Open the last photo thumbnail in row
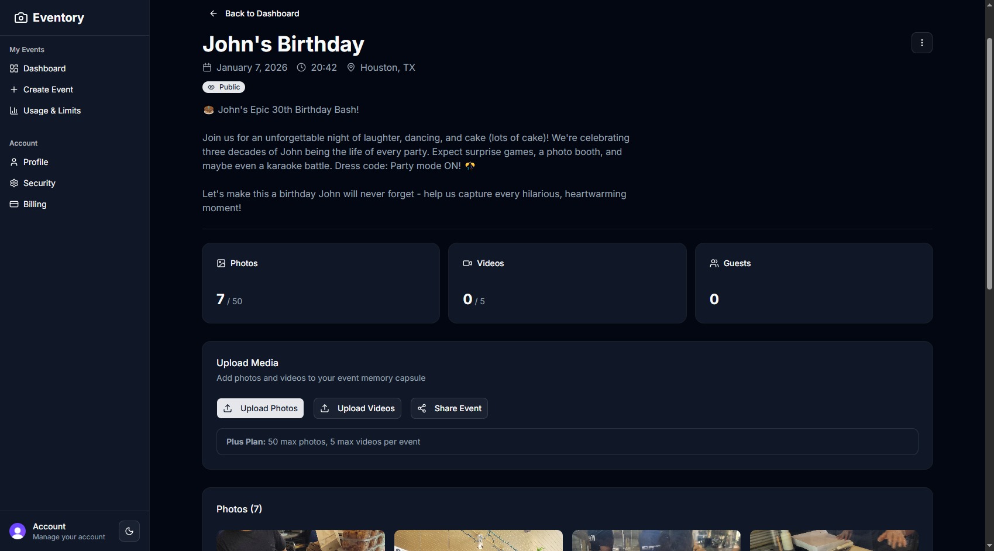The image size is (994, 551). pos(834,540)
